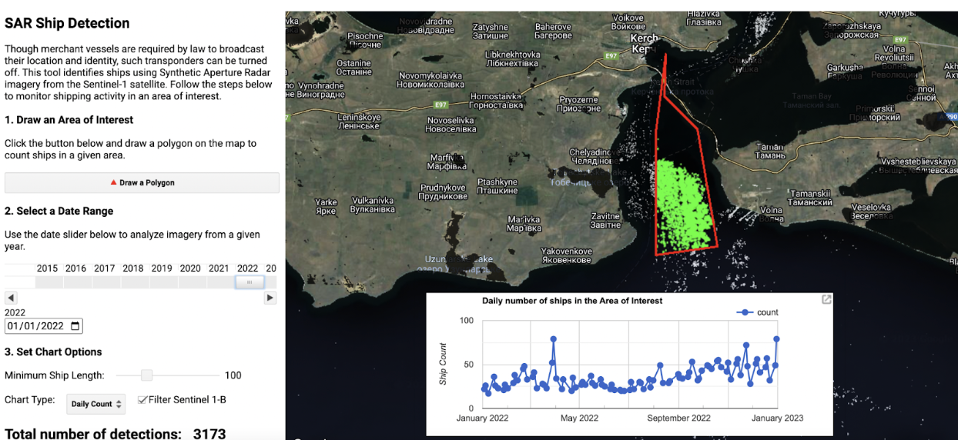Click the 01/01/2022 date input field
The image size is (958, 440).
[44, 326]
